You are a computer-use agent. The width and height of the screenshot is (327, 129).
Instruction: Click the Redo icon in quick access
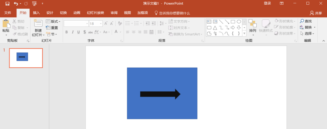(26, 4)
